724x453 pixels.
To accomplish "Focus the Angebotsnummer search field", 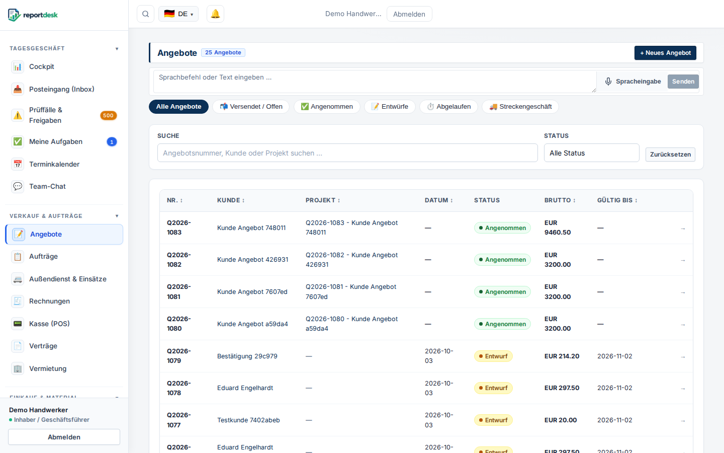I will coord(347,153).
